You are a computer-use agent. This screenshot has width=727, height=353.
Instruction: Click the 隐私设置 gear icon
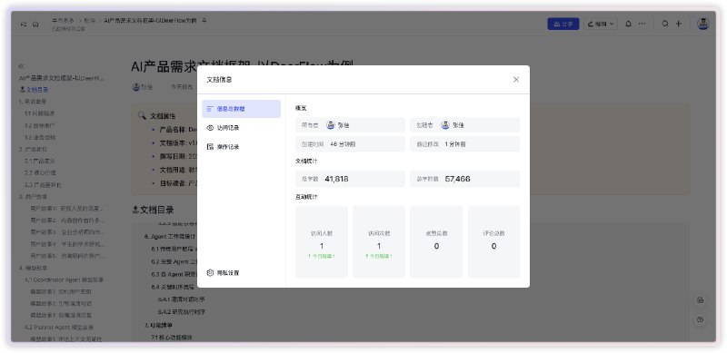[210, 273]
